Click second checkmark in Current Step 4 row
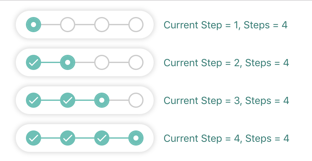 pyautogui.click(x=68, y=138)
